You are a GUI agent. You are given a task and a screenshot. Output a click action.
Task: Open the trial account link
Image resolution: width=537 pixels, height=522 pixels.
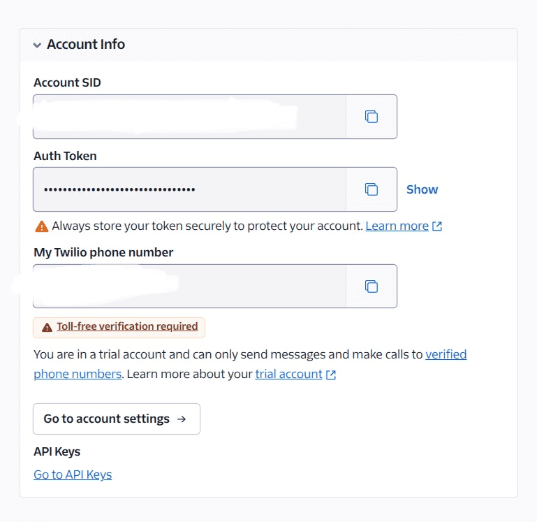288,374
